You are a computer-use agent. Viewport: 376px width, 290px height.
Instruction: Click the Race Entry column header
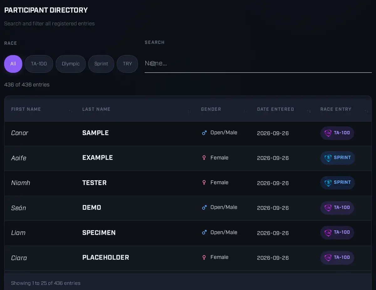(336, 109)
